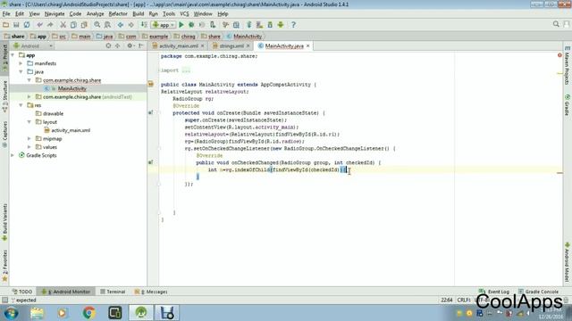Image resolution: width=572 pixels, height=321 pixels.
Task: Click the Help question mark icon
Action: [x=293, y=25]
